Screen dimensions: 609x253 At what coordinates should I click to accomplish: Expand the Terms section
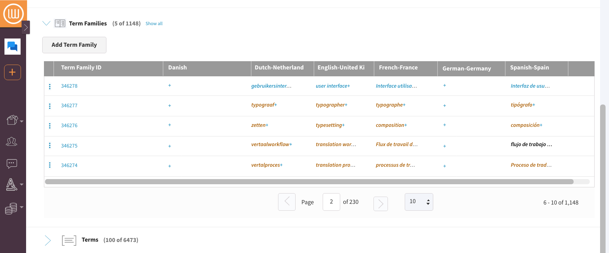[48, 240]
